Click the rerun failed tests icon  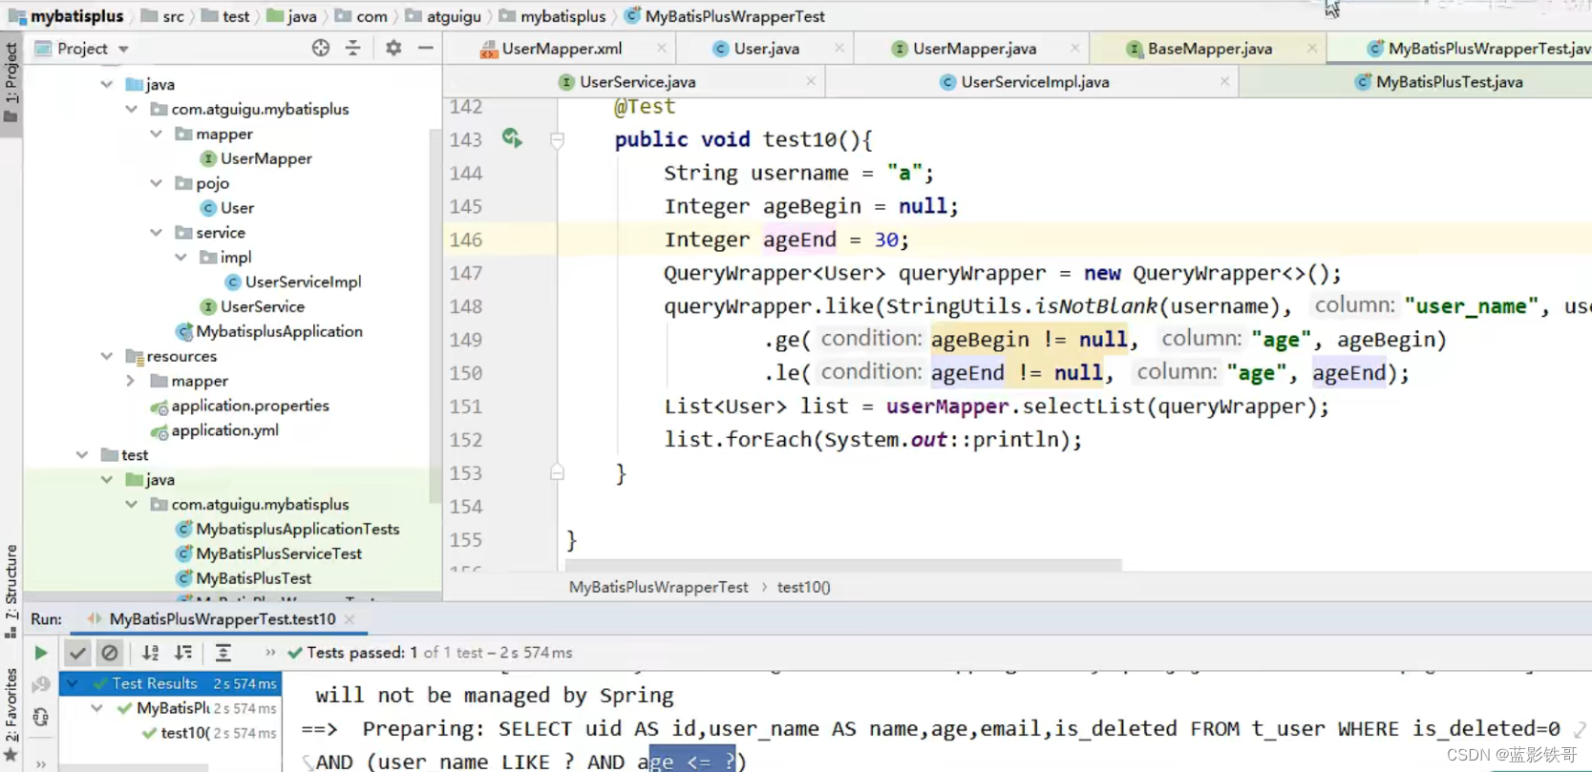click(41, 684)
